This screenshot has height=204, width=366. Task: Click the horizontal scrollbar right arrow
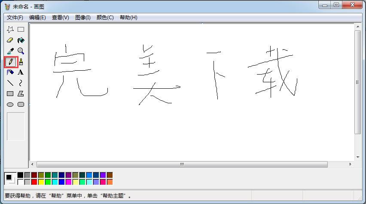[x=351, y=165]
